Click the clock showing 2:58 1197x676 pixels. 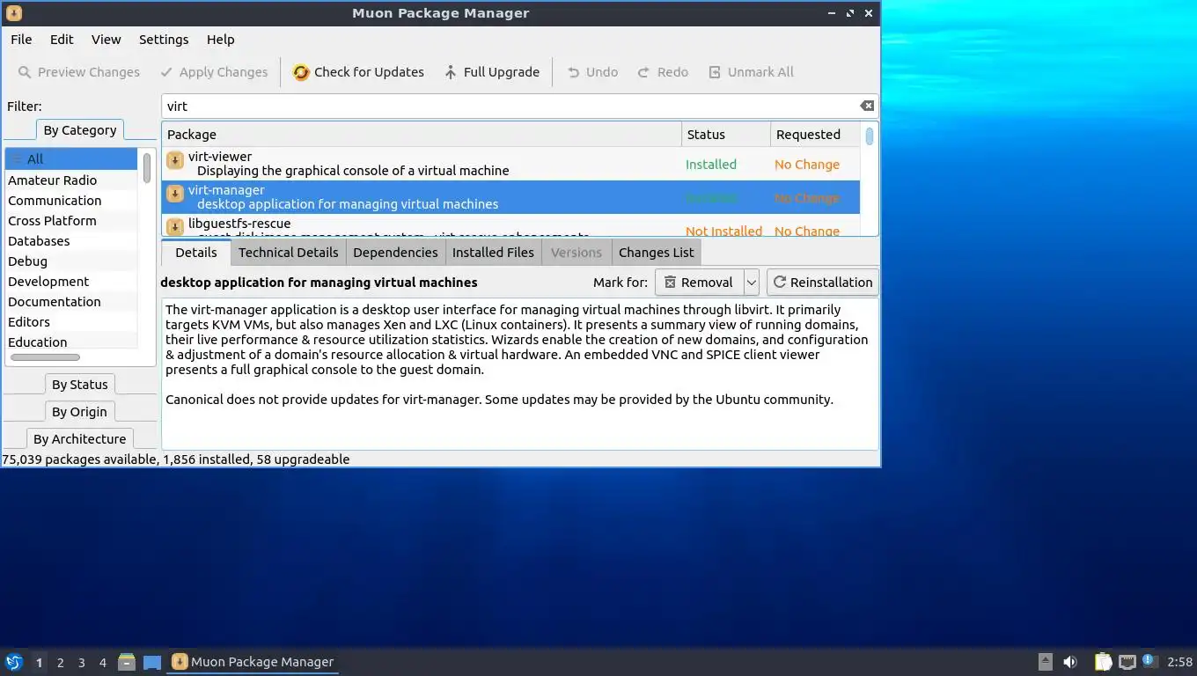(1179, 662)
